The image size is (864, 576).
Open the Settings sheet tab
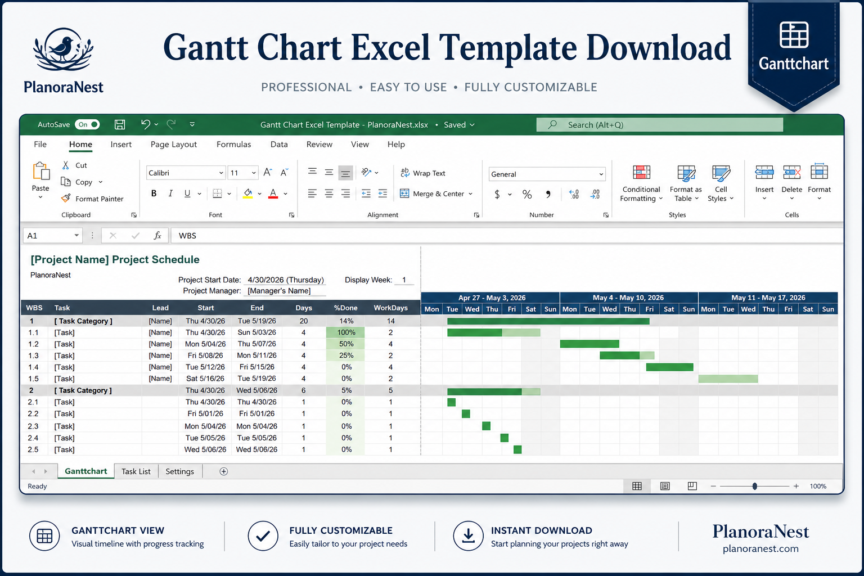[180, 471]
